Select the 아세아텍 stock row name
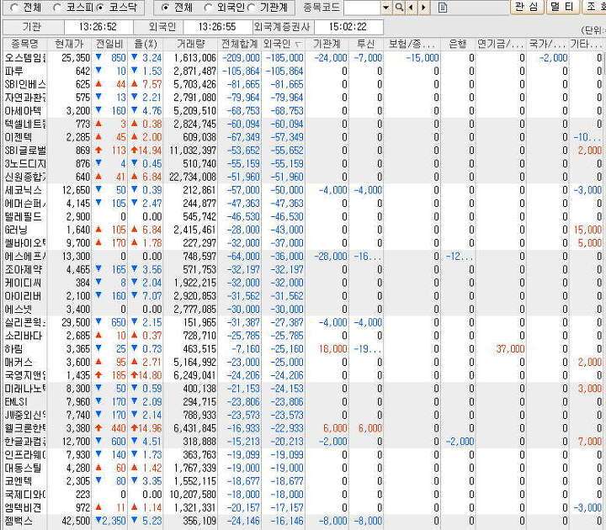This screenshot has width=606, height=530. point(23,111)
